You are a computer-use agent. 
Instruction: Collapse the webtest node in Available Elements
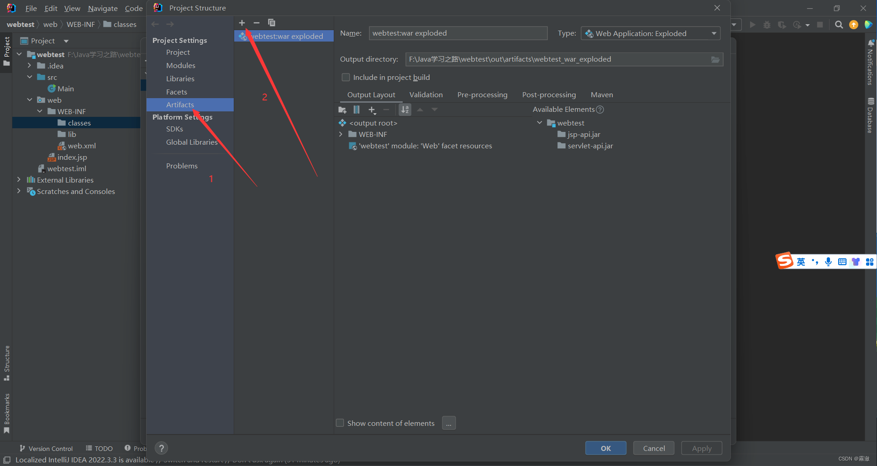coord(540,123)
